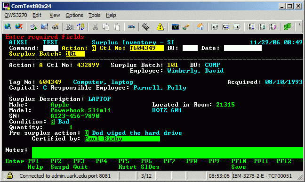Screen dimensions: 305x182
Task: Click the disconnect globe icon with red X
Action: pyautogui.click(x=19, y=27)
